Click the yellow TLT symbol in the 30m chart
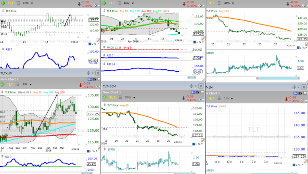Screen dimensions: 308x174 tap(112, 97)
